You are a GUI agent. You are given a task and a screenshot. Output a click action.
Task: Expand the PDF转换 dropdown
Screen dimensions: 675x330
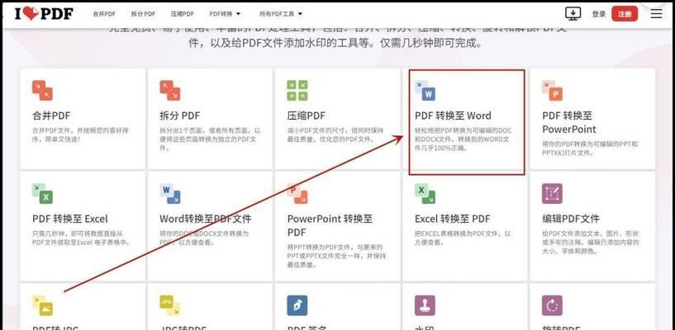pyautogui.click(x=225, y=14)
